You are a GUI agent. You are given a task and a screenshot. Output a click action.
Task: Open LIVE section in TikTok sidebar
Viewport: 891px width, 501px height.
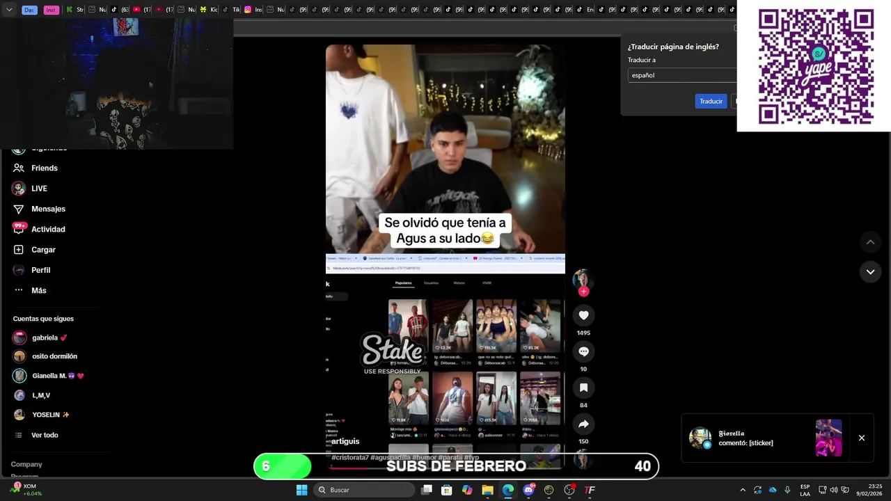pyautogui.click(x=29, y=189)
